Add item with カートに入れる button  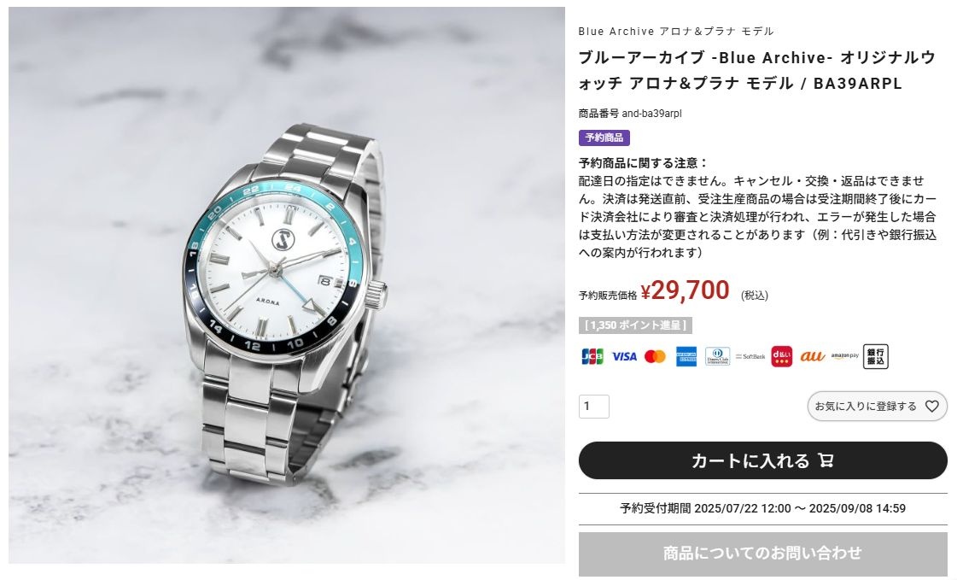(763, 460)
